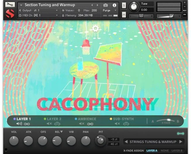
Task: Open the wrench edit mode icon
Action: (10, 5)
